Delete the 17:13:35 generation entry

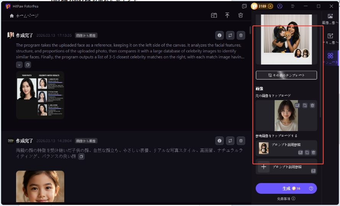pos(241,35)
